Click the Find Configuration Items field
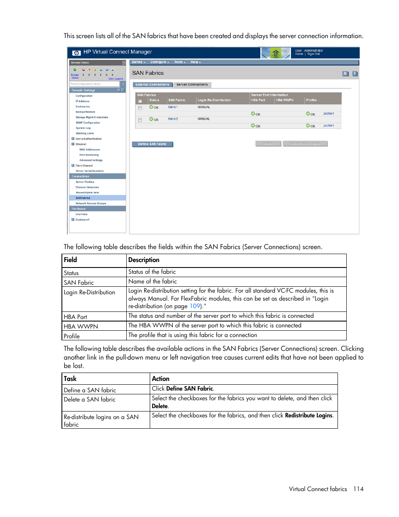 [x=95, y=84]
